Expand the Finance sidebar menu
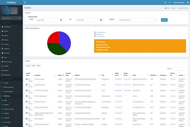 11,40
